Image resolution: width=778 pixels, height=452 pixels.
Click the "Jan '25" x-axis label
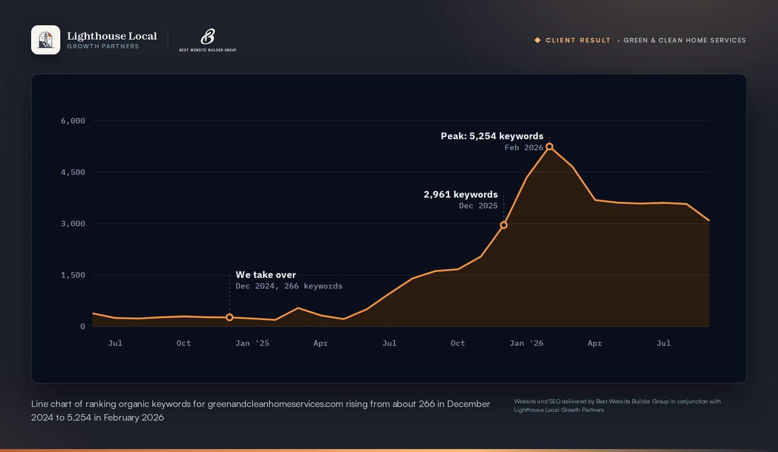pos(252,343)
